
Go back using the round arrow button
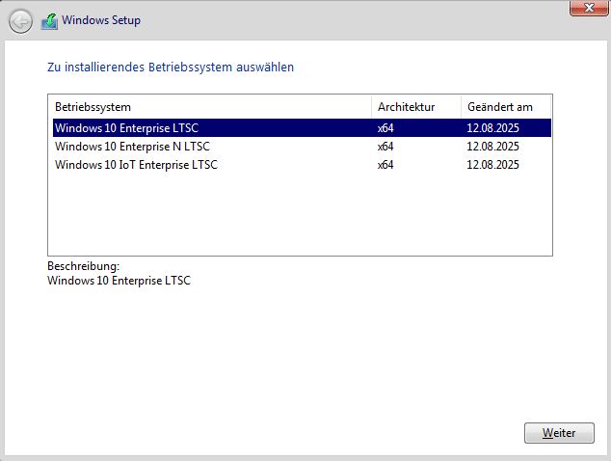click(20, 21)
